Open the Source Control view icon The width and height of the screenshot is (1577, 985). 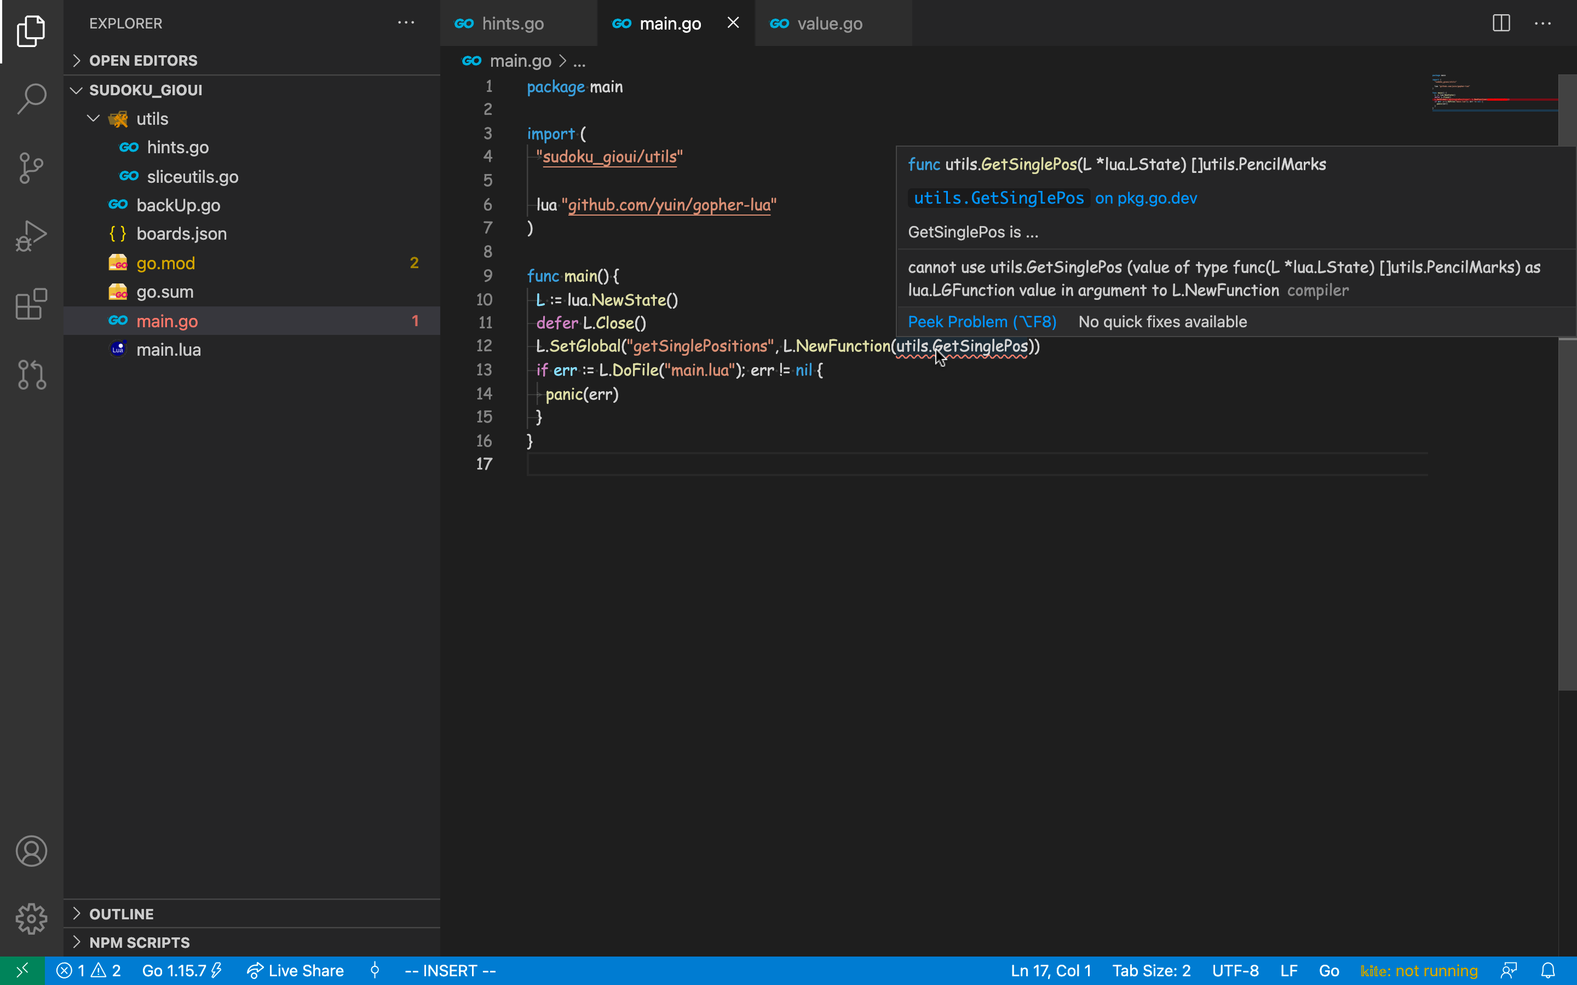click(31, 168)
